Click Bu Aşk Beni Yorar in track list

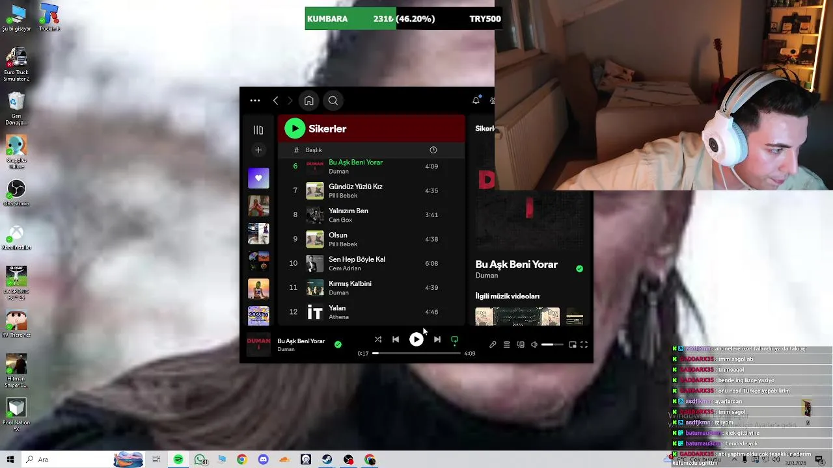[x=355, y=162]
